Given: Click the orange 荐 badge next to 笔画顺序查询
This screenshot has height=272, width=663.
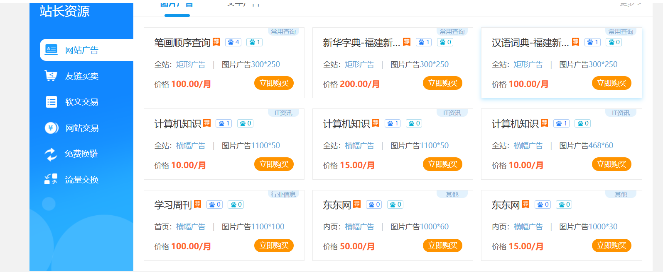Looking at the screenshot, I should [216, 42].
